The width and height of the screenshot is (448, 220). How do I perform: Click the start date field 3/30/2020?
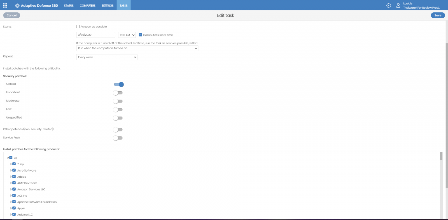(95, 35)
